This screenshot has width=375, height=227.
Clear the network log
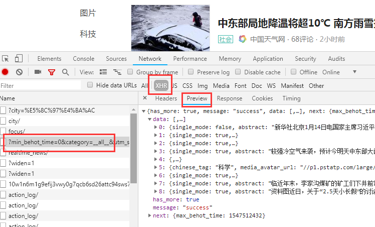coord(20,72)
